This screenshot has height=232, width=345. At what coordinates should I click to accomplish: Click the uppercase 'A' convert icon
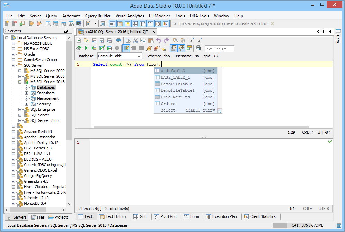point(200,40)
